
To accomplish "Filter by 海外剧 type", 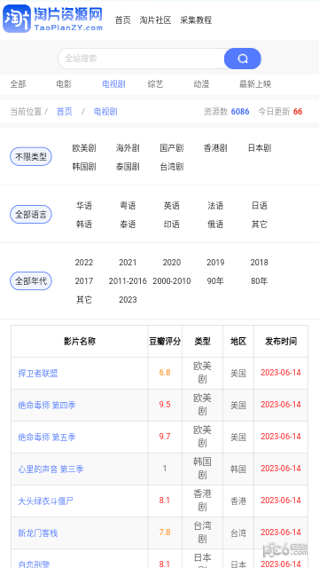I will pos(128,148).
